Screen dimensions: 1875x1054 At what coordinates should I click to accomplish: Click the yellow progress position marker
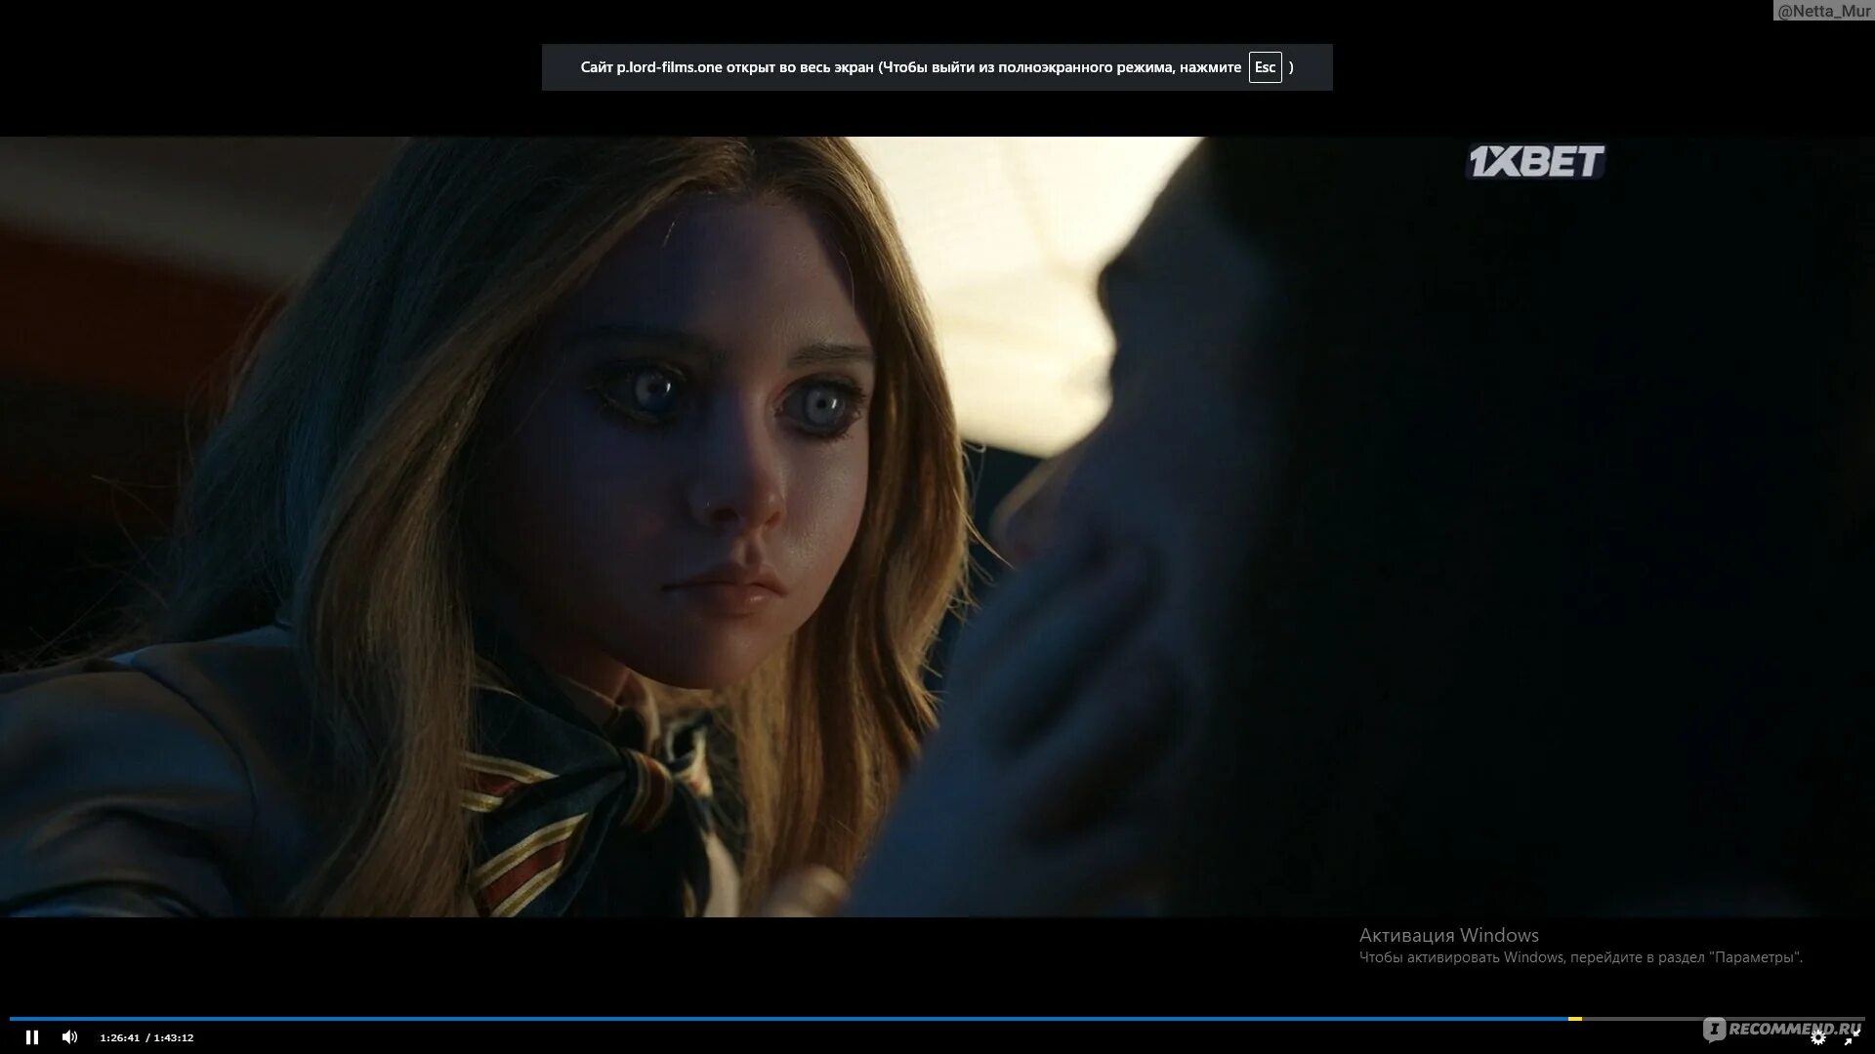1575,1019
